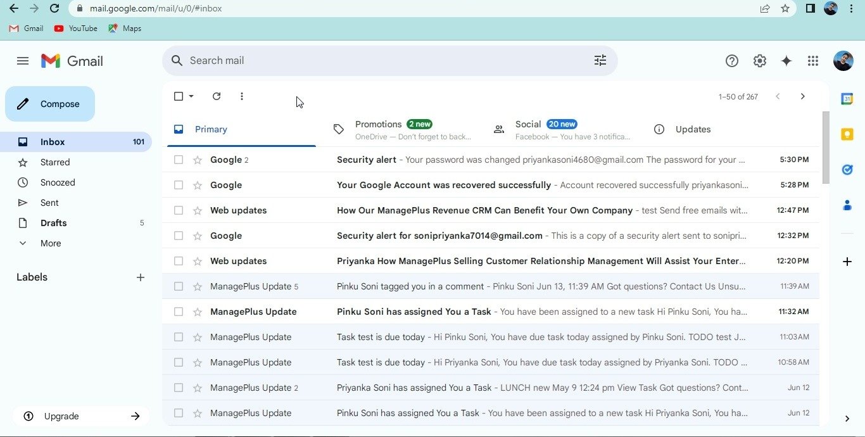Refresh the inbox

tap(217, 96)
